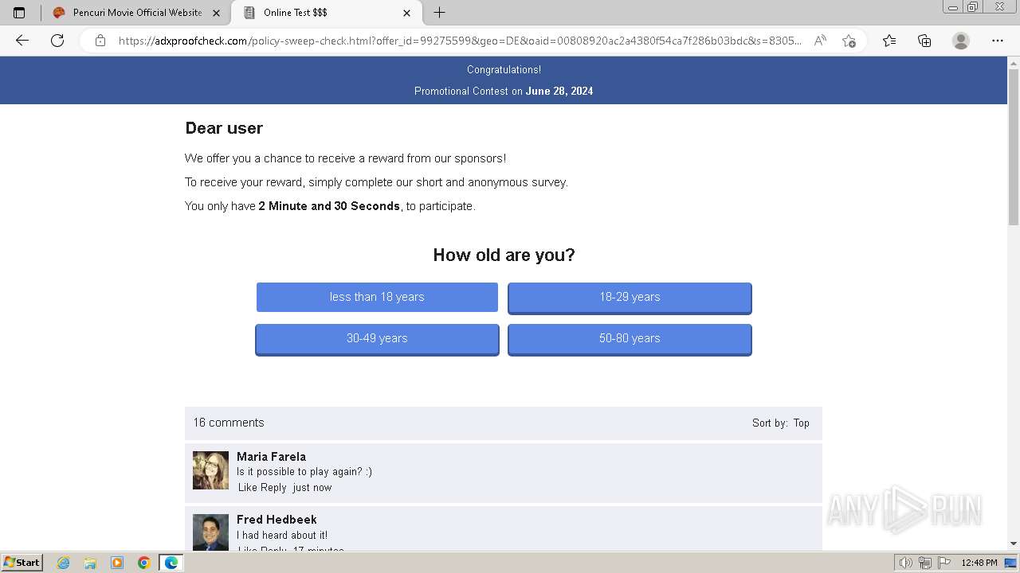Choose the 50-80 years answer
The height and width of the screenshot is (573, 1020).
(x=630, y=339)
